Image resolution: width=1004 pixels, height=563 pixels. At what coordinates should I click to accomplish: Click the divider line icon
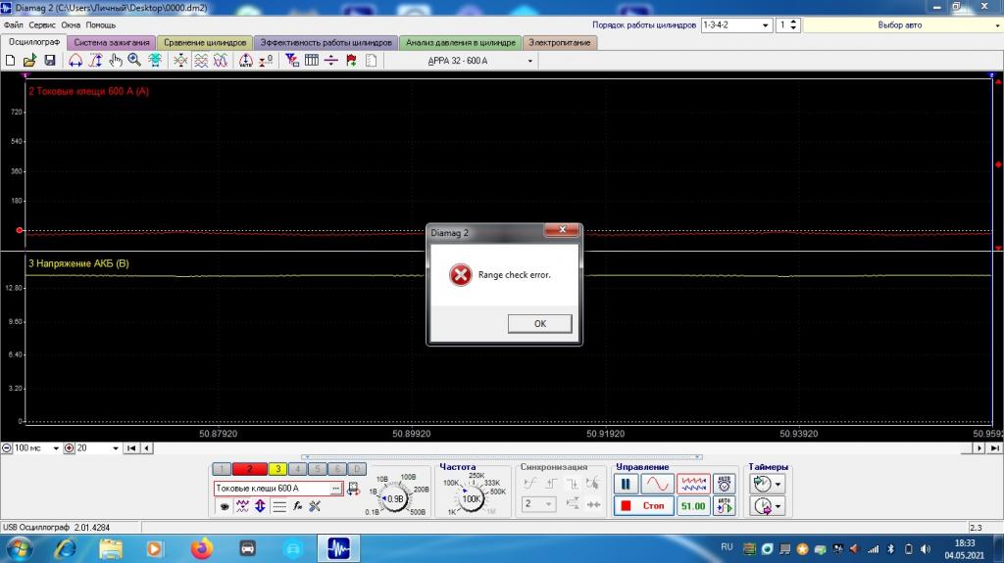click(331, 61)
